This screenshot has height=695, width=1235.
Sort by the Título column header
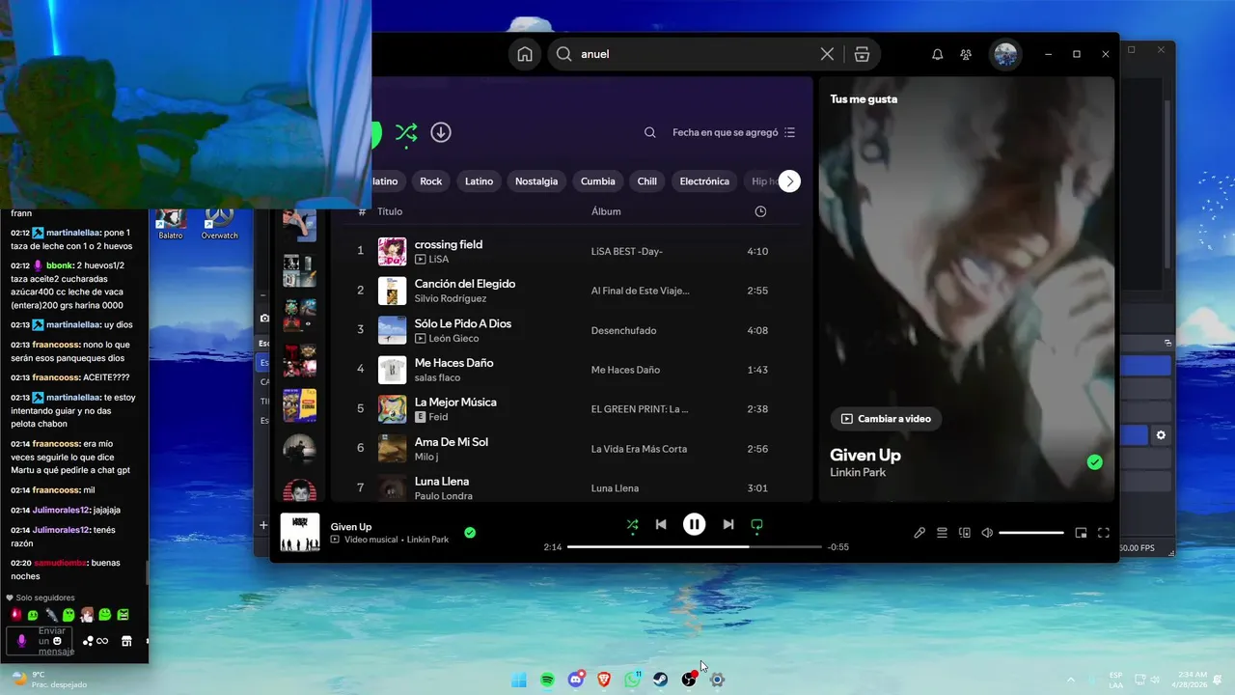point(390,211)
